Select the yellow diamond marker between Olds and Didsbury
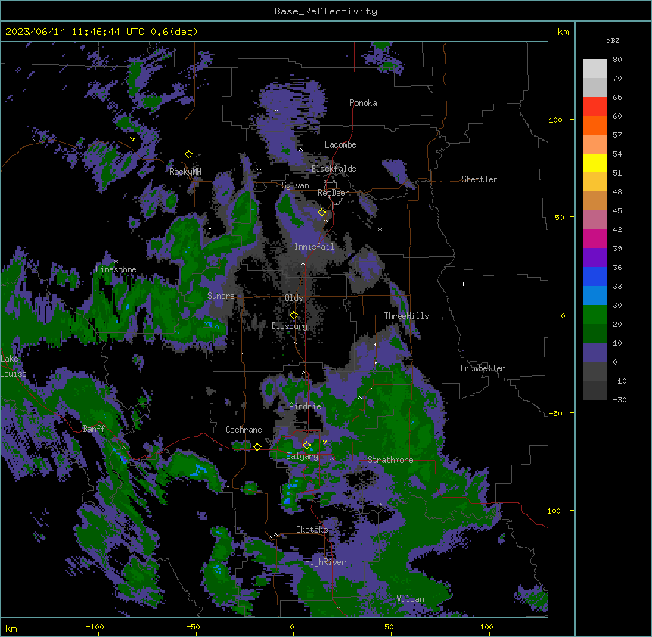Image resolution: width=652 pixels, height=637 pixels. pyautogui.click(x=294, y=315)
